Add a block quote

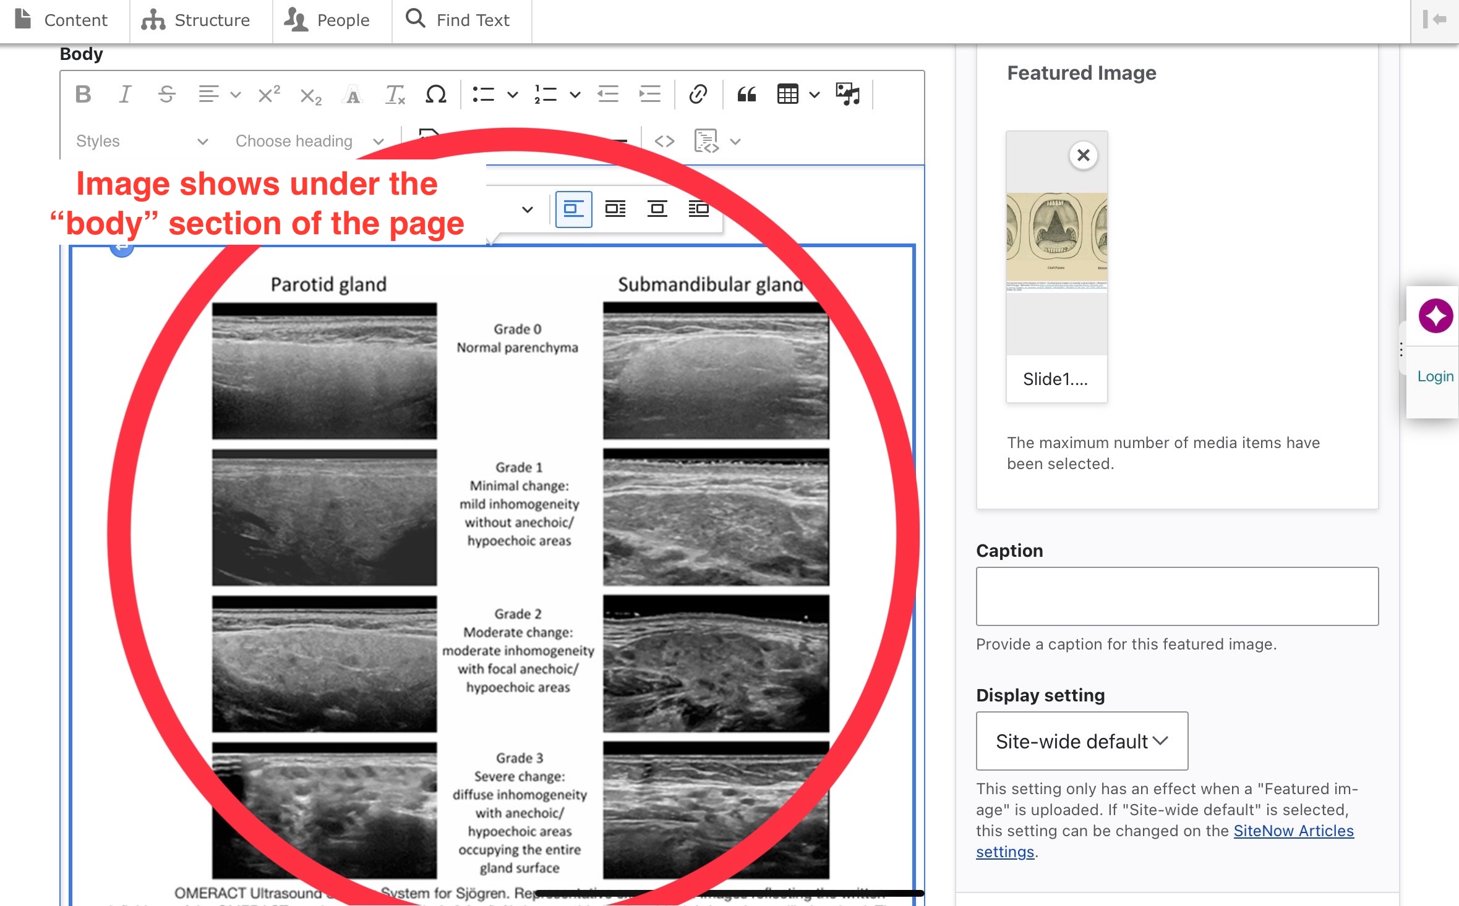[x=747, y=94]
